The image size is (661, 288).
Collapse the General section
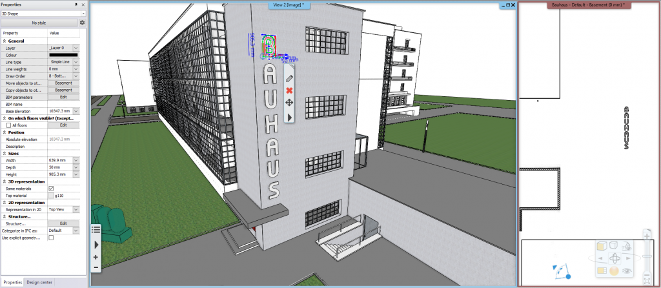5,41
